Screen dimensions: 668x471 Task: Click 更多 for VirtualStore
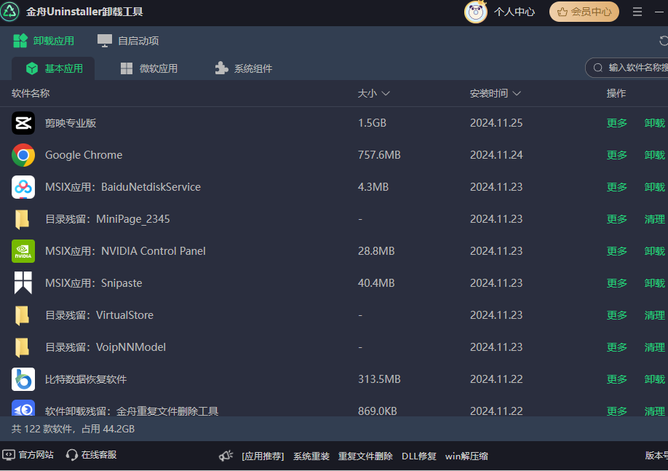pyautogui.click(x=616, y=315)
